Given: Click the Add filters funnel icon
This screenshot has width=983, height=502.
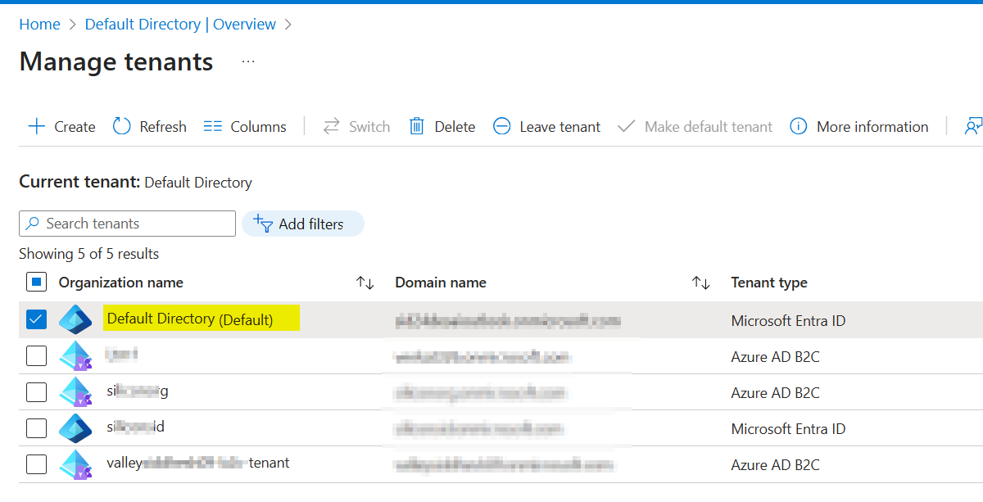Looking at the screenshot, I should [263, 224].
